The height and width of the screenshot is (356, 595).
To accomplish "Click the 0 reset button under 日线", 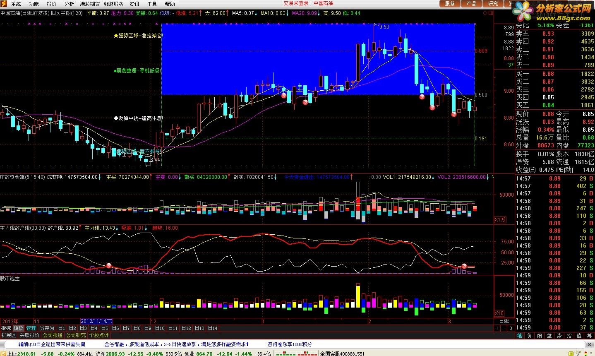I will pyautogui.click(x=511, y=328).
